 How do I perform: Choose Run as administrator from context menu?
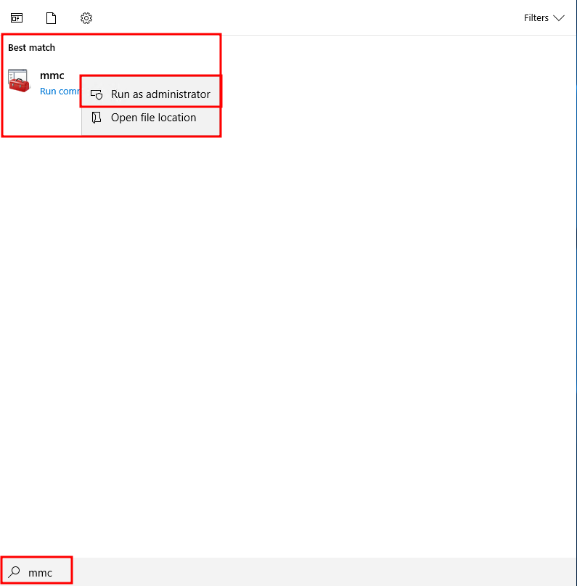tap(160, 94)
